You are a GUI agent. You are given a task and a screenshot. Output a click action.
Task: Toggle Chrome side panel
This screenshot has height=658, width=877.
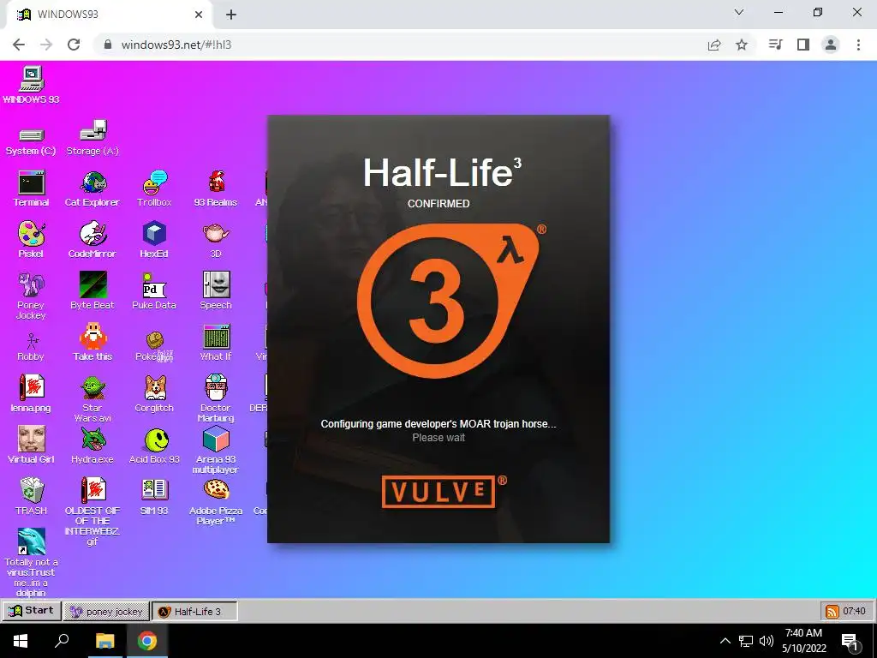pyautogui.click(x=803, y=45)
